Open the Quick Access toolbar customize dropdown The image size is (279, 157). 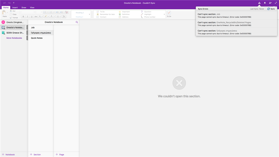14,3
